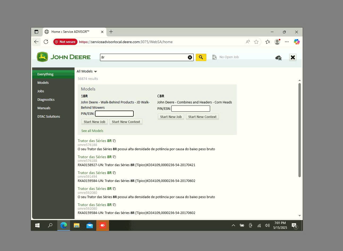Copy the first Trator das Séries 8R link

pyautogui.click(x=114, y=141)
